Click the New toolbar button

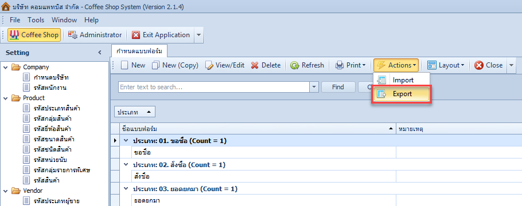pos(133,65)
